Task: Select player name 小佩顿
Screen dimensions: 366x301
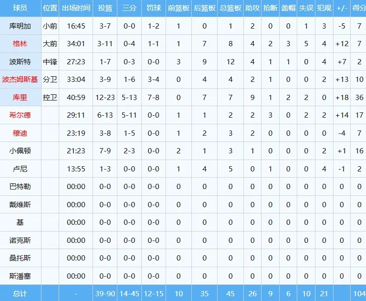Action: 20,151
